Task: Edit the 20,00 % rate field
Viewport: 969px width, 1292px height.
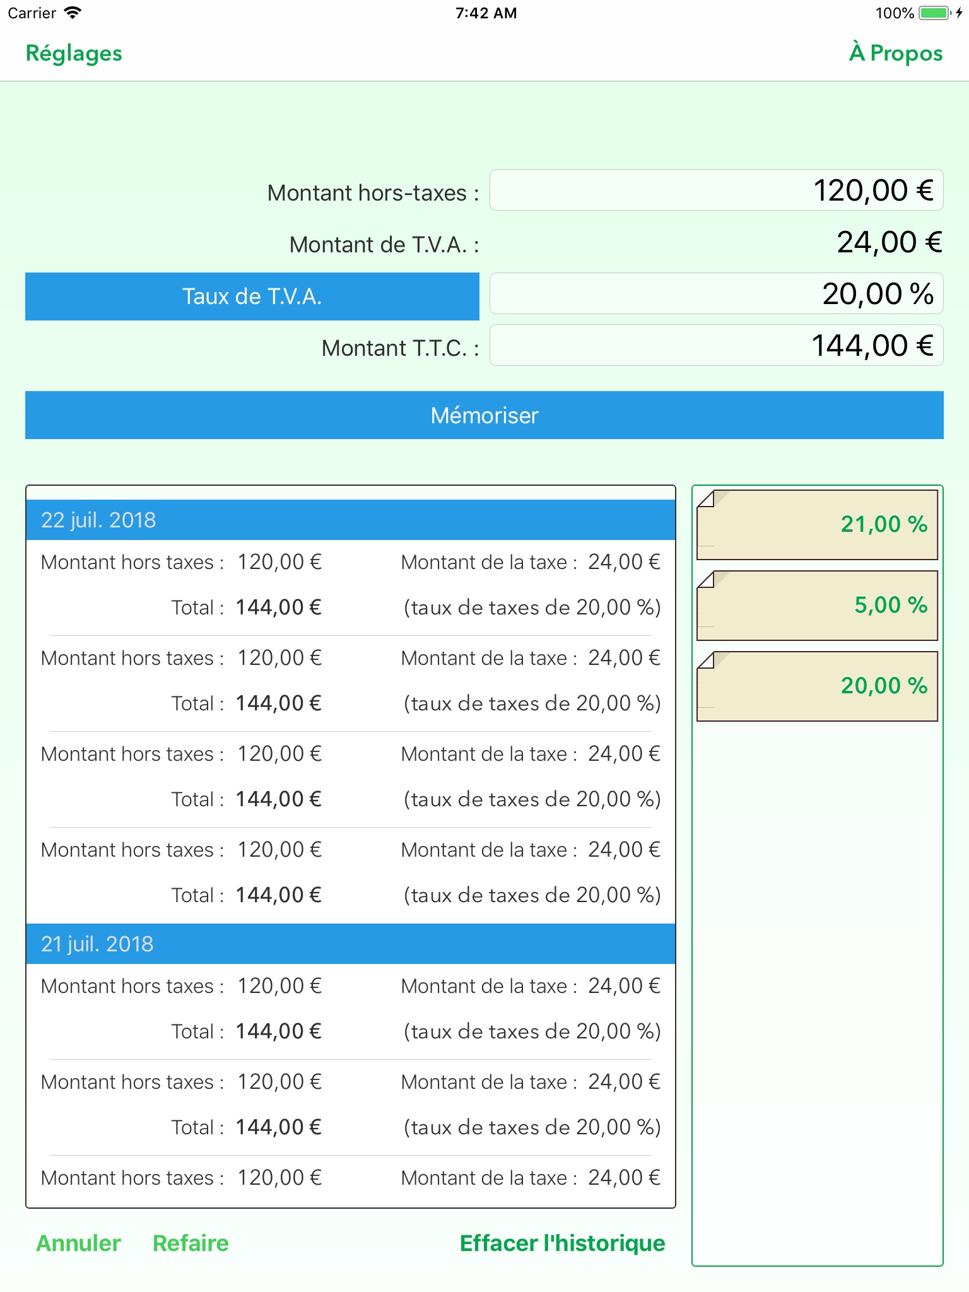Action: [716, 293]
